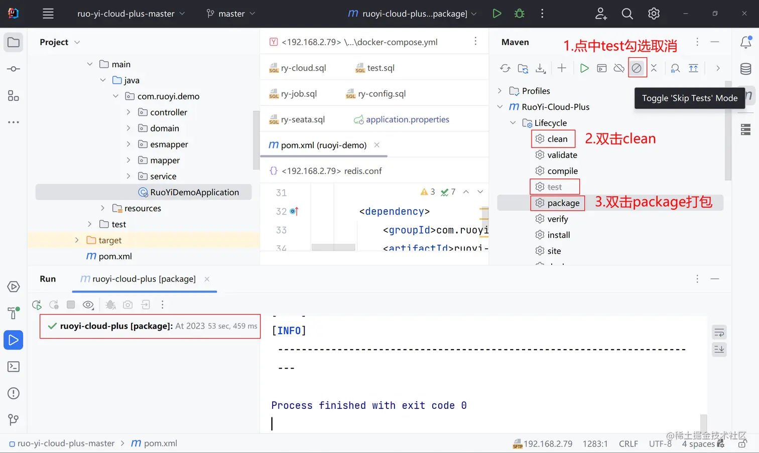
Task: Go to next highlighted problem arrow
Action: (480, 192)
